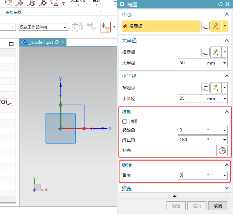Screen dimensions: 233x214
Task: Open point type dropdown in 小半径 section
Action: 225,88
